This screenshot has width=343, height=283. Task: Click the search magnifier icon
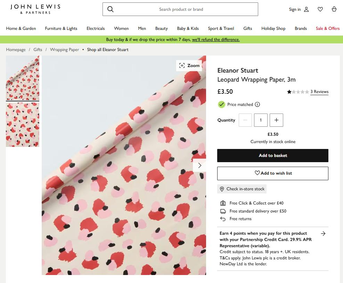[111, 9]
